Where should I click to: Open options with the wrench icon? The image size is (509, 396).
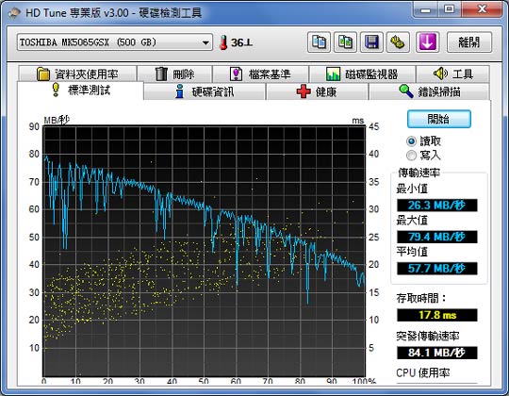(x=398, y=42)
